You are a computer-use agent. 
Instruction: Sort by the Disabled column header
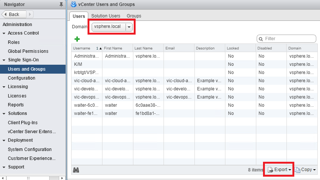coord(271,48)
